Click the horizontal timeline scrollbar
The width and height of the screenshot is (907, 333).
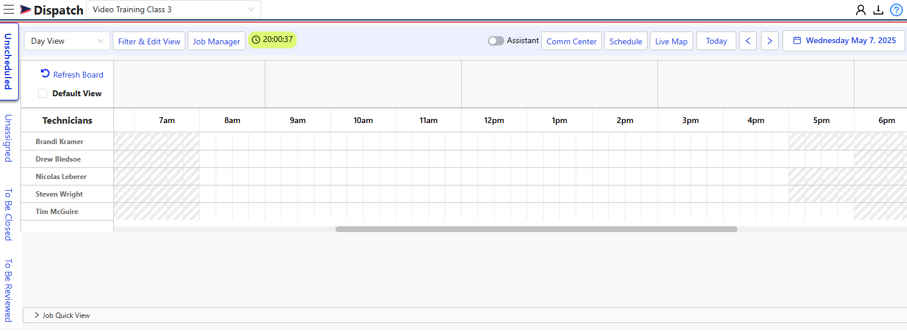(536, 229)
